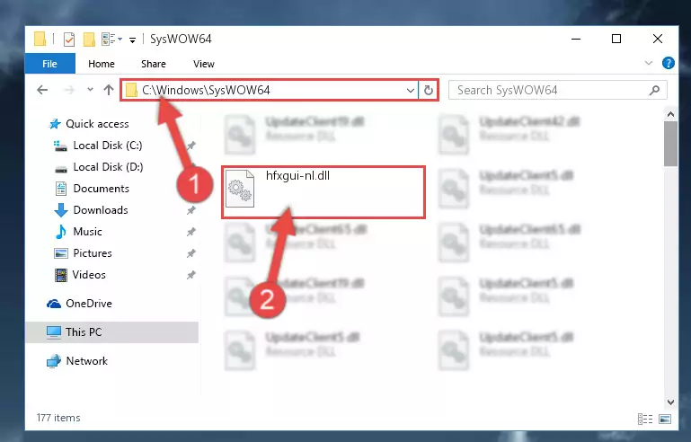Switch to the View ribbon tab
The image size is (691, 442).
click(204, 64)
